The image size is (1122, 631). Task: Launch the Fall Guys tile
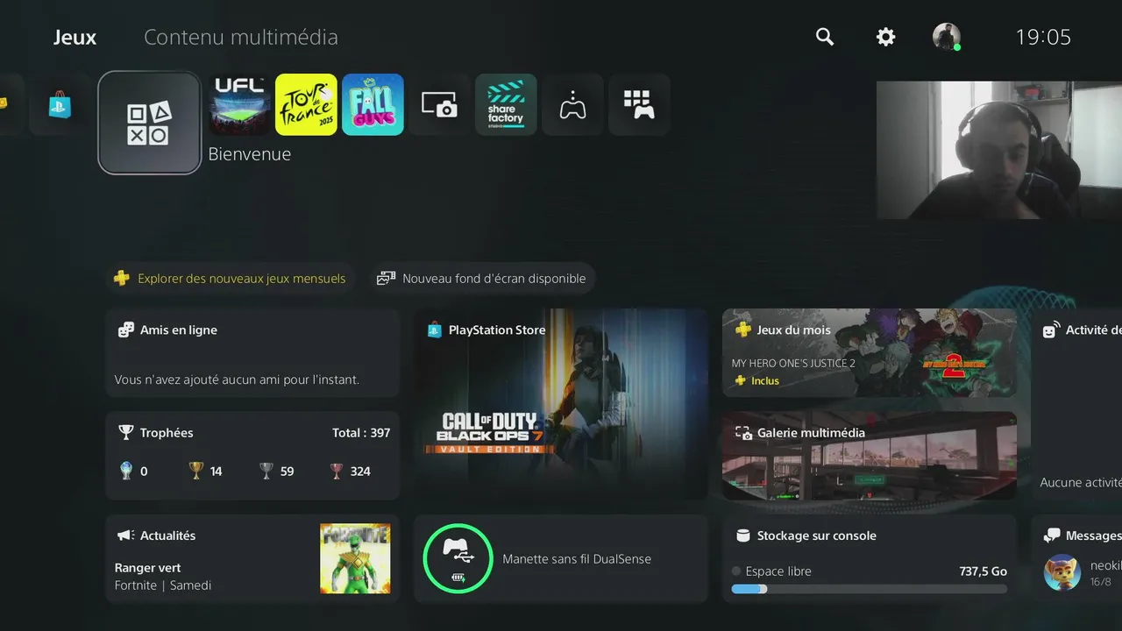(x=373, y=105)
